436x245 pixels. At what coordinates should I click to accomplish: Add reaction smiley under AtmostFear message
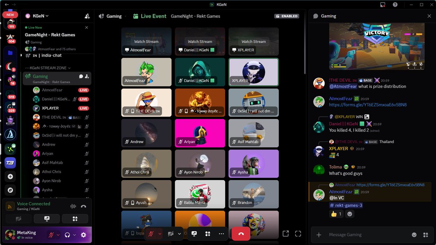point(350,214)
